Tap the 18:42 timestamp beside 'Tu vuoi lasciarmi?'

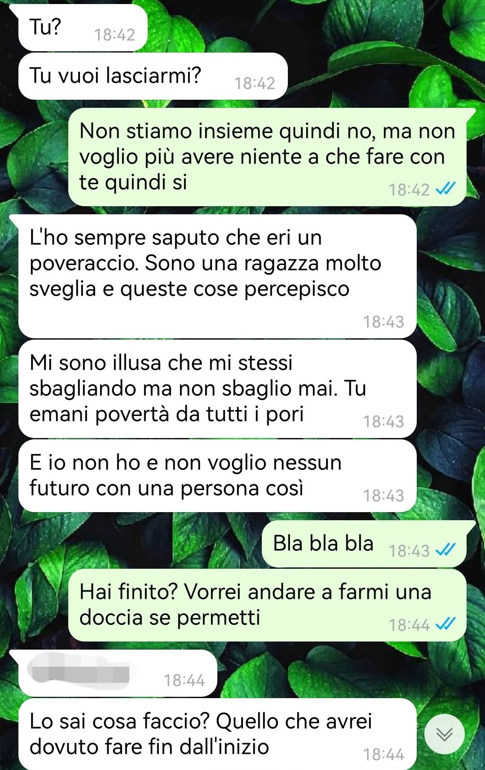point(255,83)
